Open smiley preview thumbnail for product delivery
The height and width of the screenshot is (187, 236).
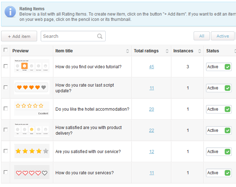pyautogui.click(x=32, y=130)
